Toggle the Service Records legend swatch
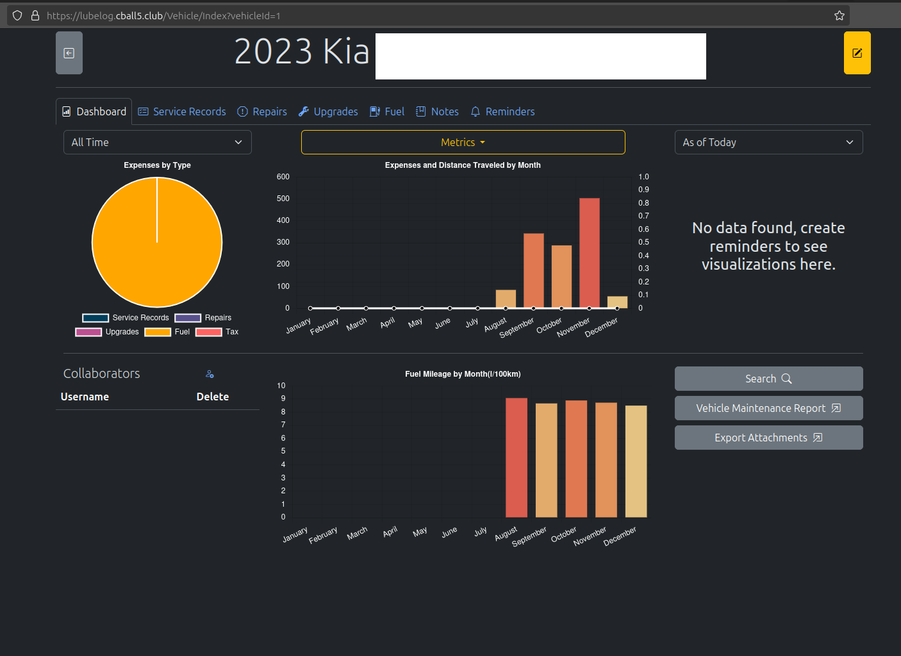This screenshot has height=656, width=901. pos(95,318)
